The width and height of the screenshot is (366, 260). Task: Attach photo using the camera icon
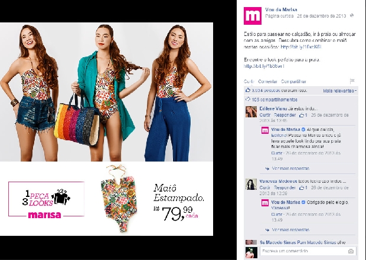(x=351, y=251)
